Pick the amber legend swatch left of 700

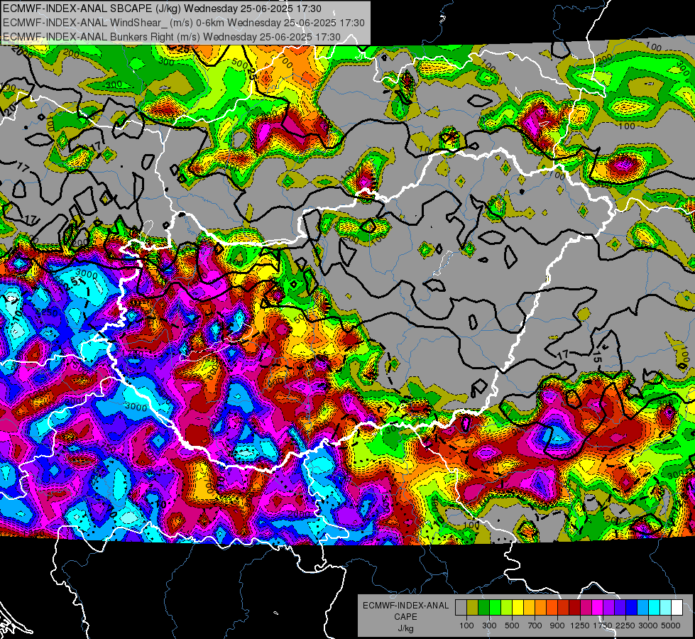529,608
